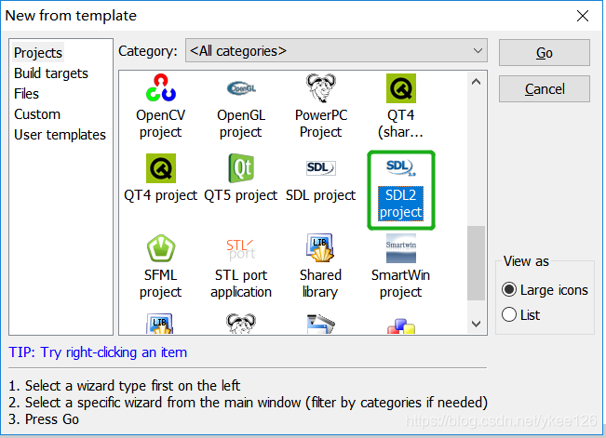
Task: Click the scrollbar up arrow
Action: [x=477, y=82]
